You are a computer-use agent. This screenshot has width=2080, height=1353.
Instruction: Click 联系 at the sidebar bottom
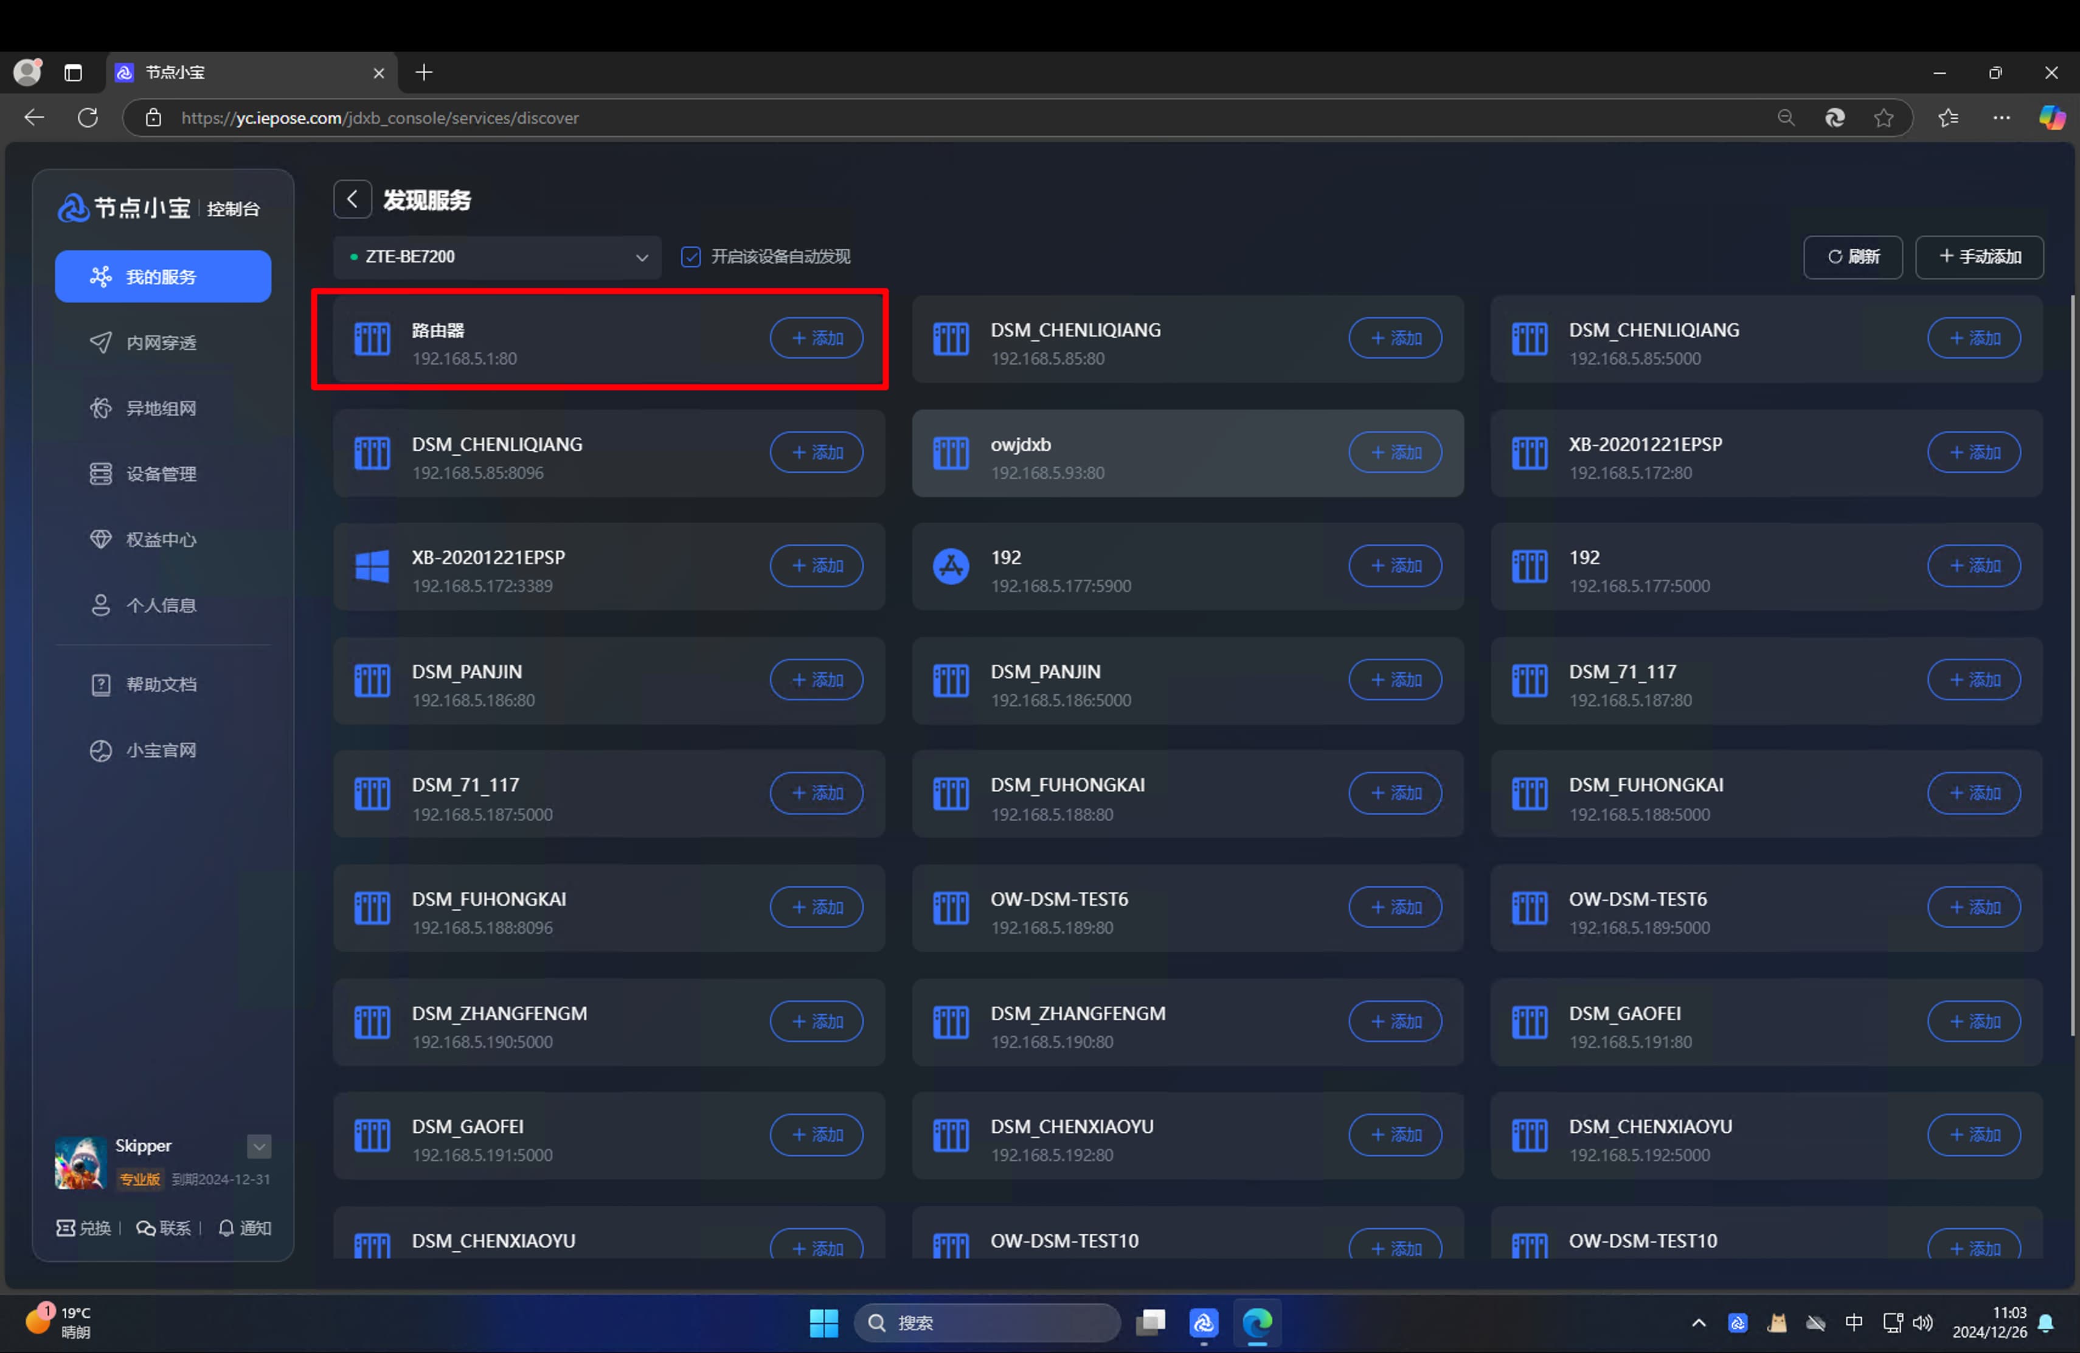(164, 1228)
